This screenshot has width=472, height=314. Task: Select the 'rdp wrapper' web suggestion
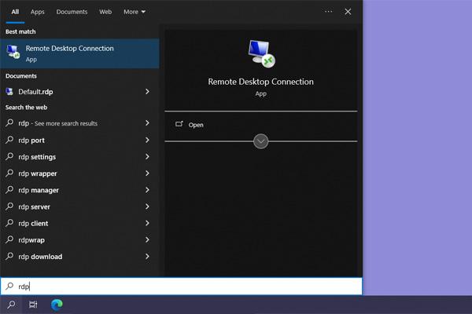[79, 173]
